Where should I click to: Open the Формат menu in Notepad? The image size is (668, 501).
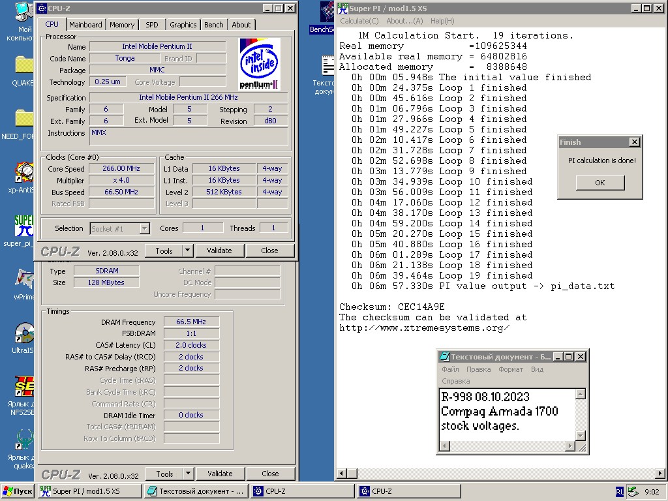(x=511, y=369)
